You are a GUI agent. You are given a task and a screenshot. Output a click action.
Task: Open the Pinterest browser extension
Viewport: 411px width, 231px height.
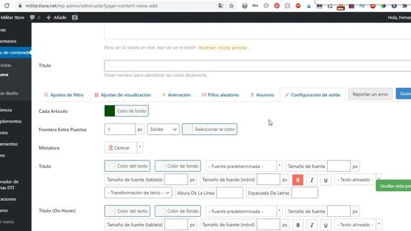[x=277, y=6]
